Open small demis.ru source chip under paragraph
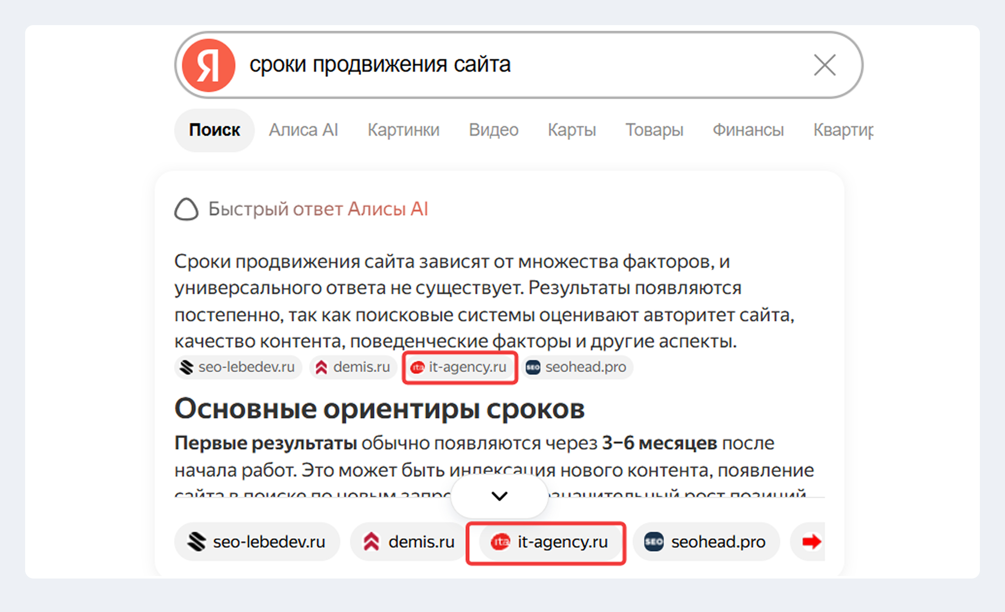 [x=353, y=367]
